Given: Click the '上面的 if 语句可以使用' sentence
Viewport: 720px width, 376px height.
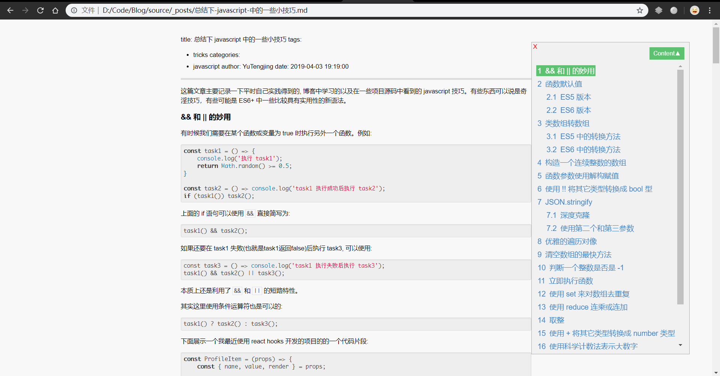Looking at the screenshot, I should pos(235,213).
